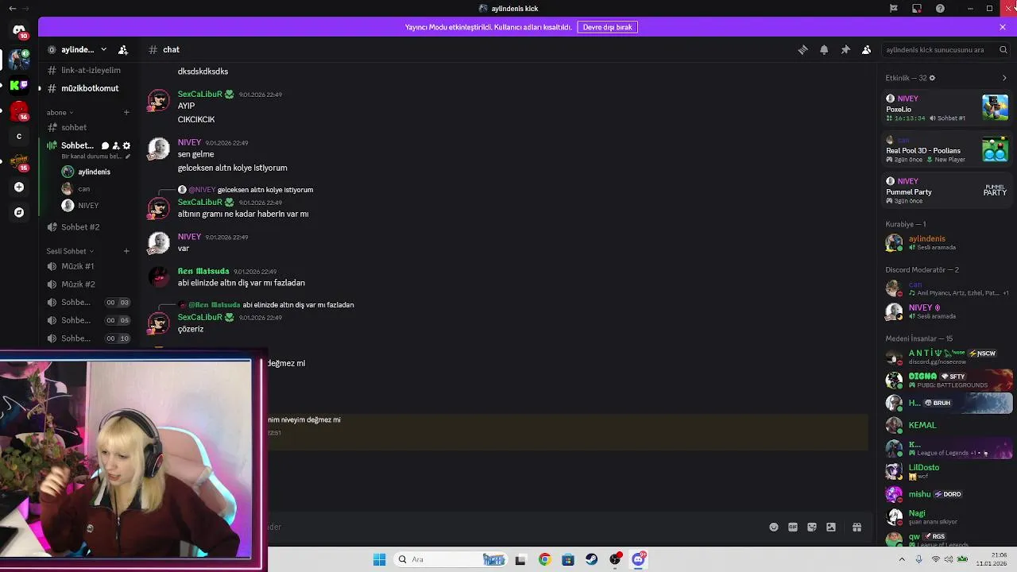This screenshot has width=1017, height=572.
Task: Click the Add a Server plus icon
Action: [19, 187]
